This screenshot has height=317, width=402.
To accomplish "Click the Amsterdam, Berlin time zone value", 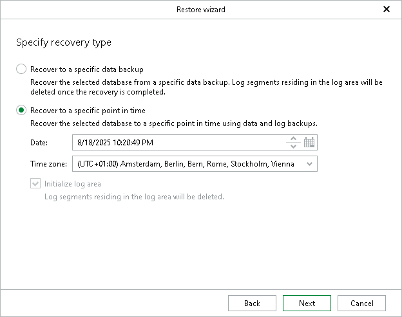I will (186, 164).
